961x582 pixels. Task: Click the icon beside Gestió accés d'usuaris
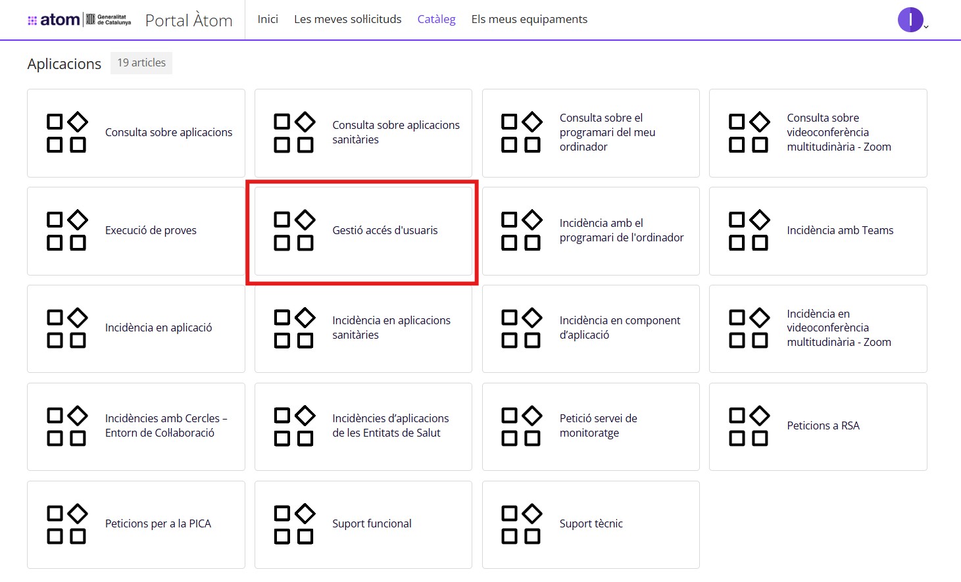click(294, 231)
